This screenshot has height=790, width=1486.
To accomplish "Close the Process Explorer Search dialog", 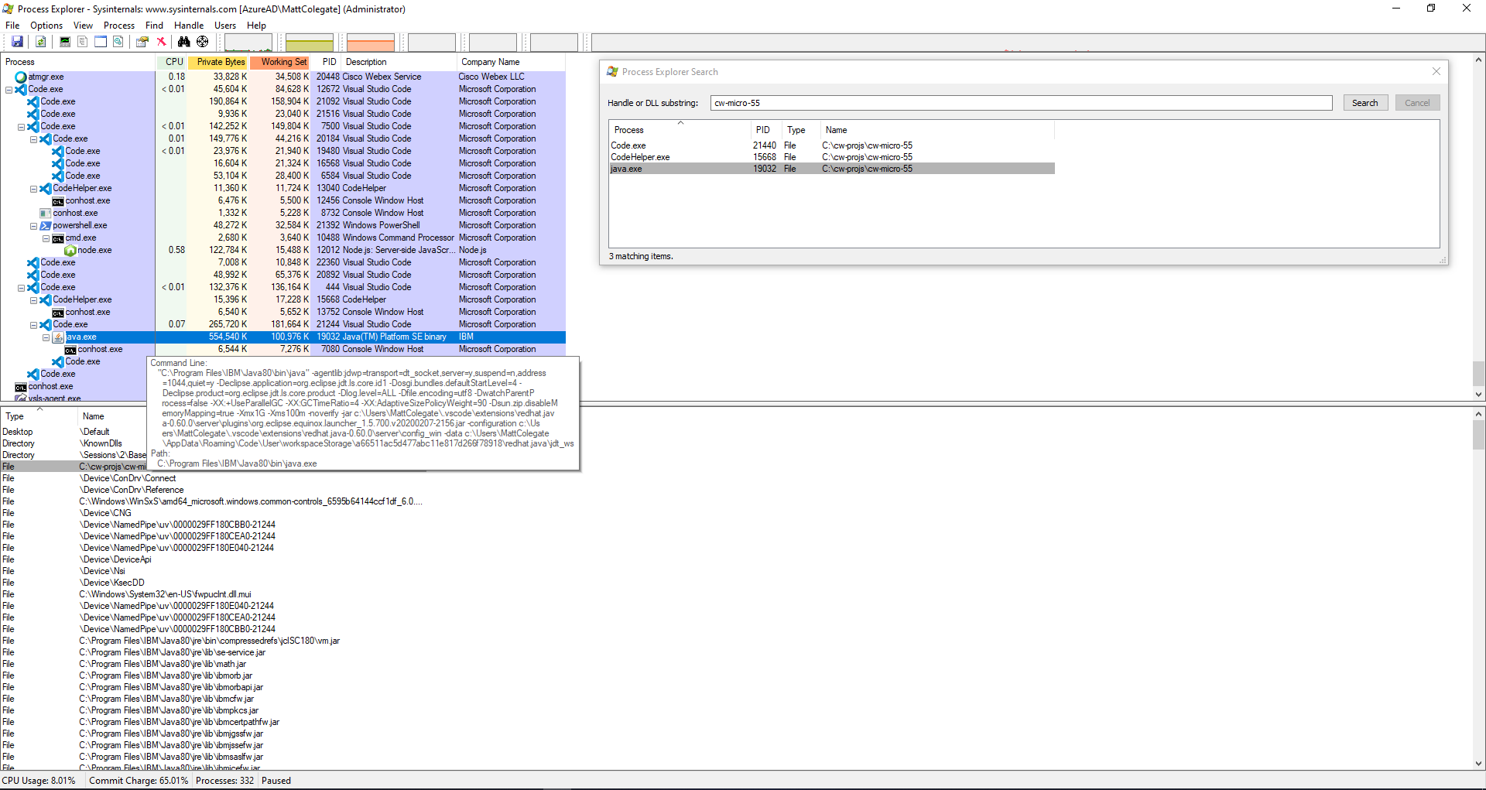I will pos(1436,71).
